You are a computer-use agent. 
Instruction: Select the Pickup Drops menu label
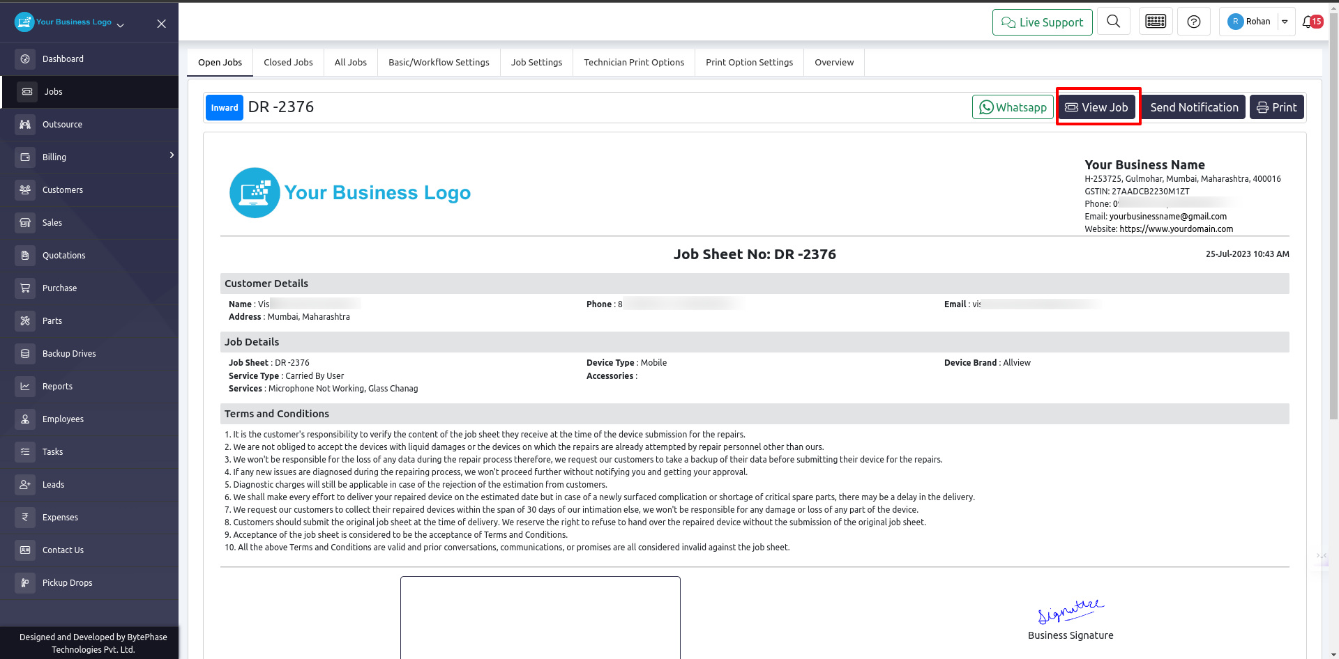68,583
